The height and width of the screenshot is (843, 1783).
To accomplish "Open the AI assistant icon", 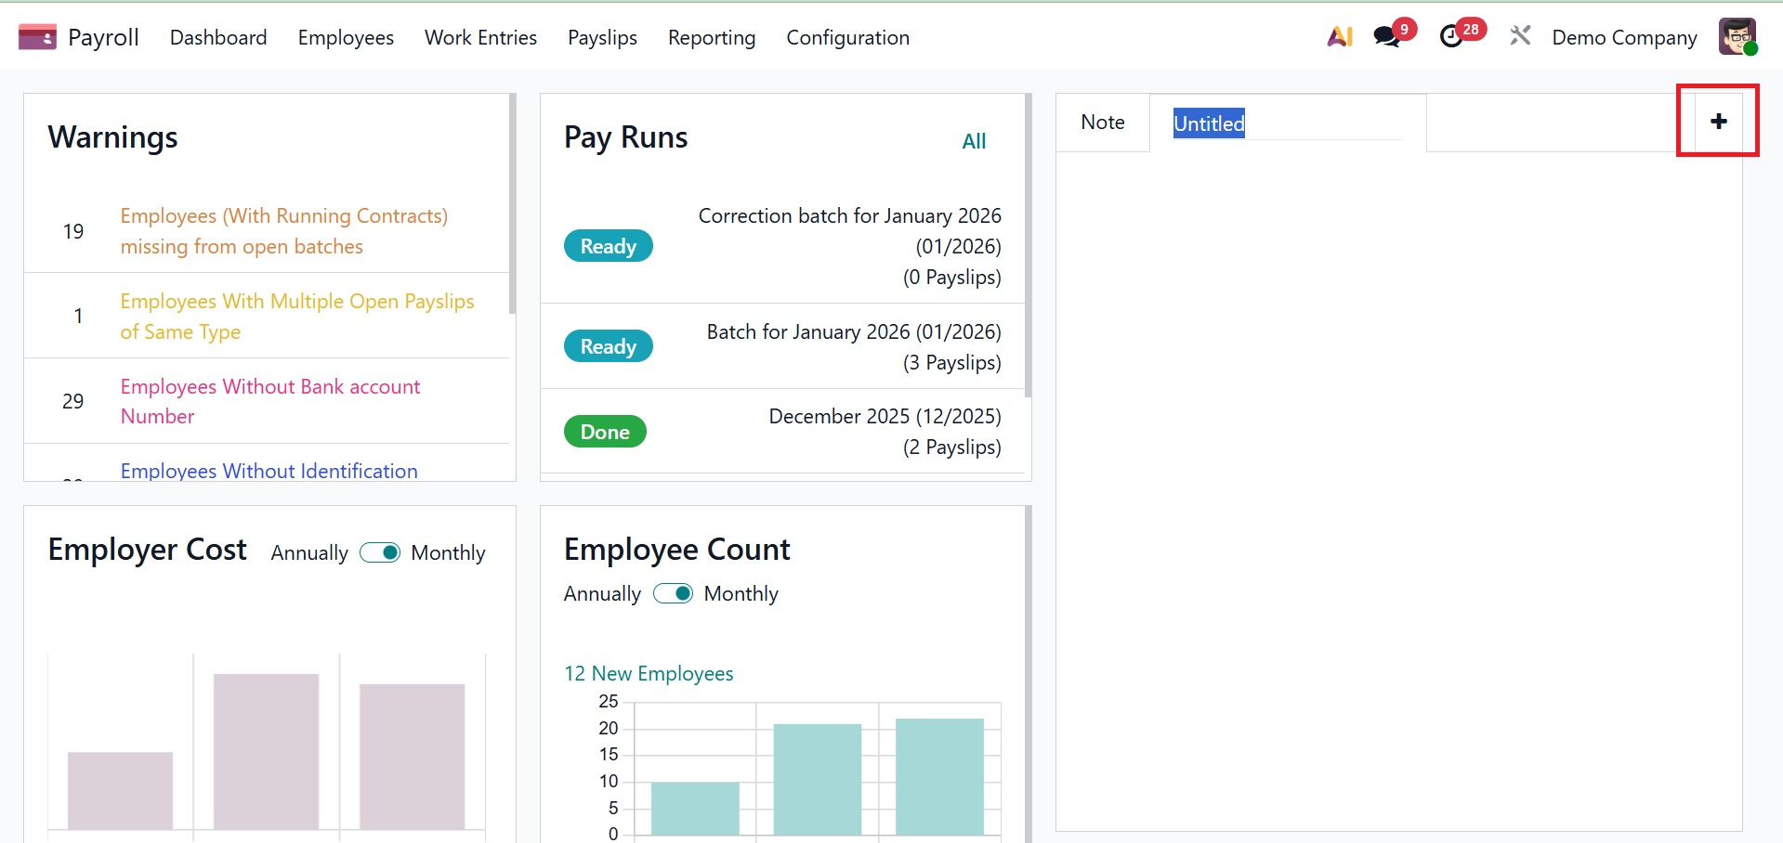I will pos(1339,37).
